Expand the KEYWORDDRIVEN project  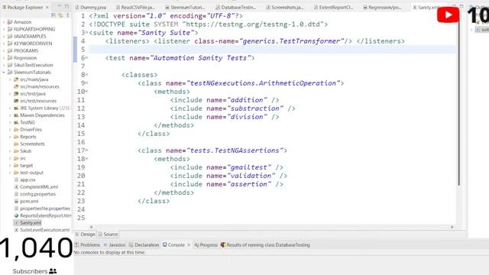[4, 44]
